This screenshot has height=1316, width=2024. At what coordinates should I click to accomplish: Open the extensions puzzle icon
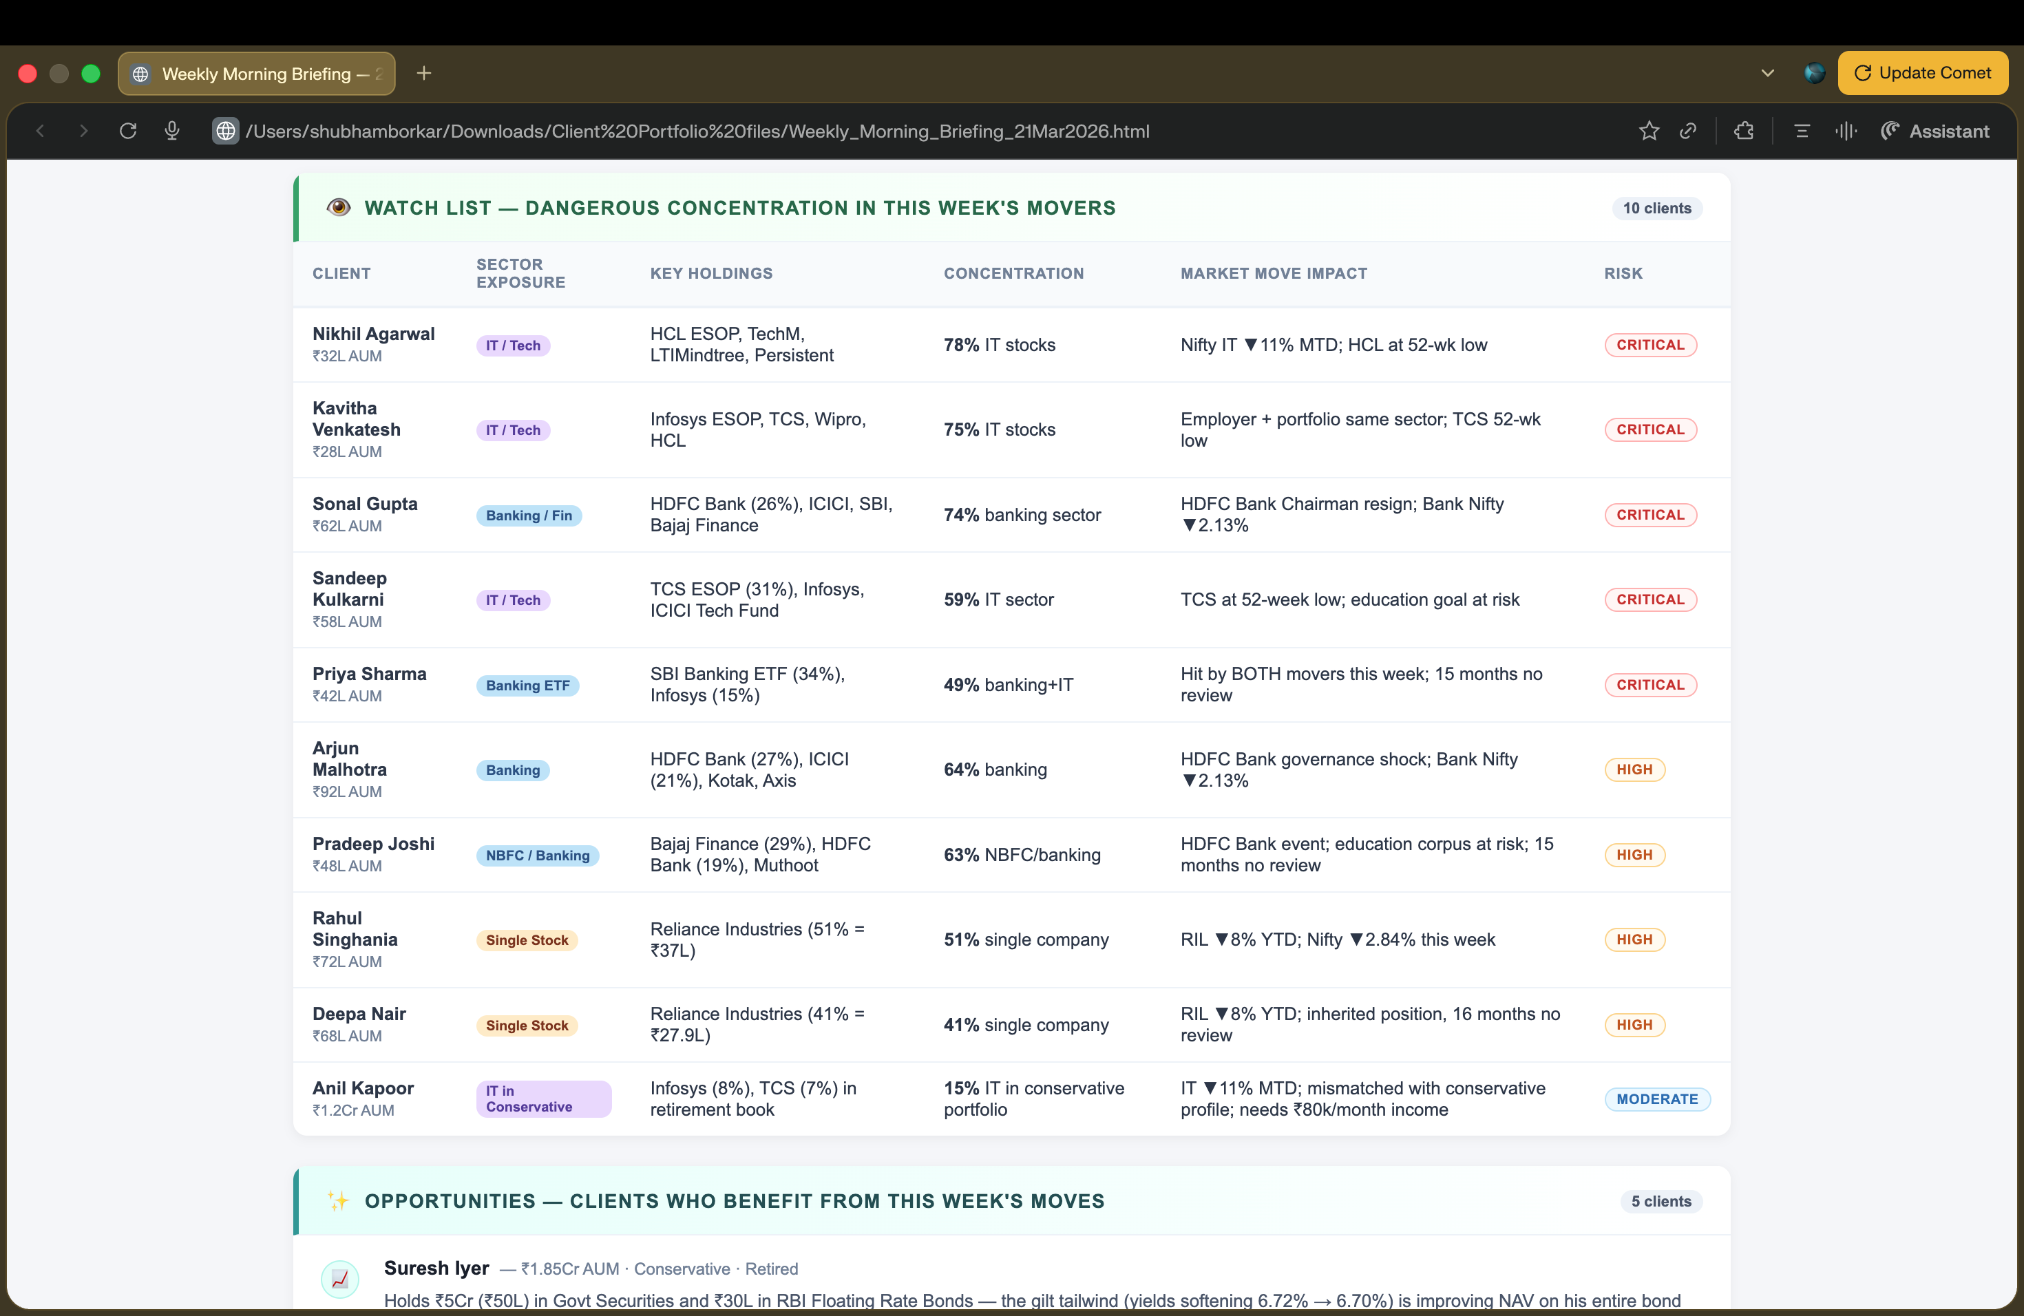(1744, 131)
